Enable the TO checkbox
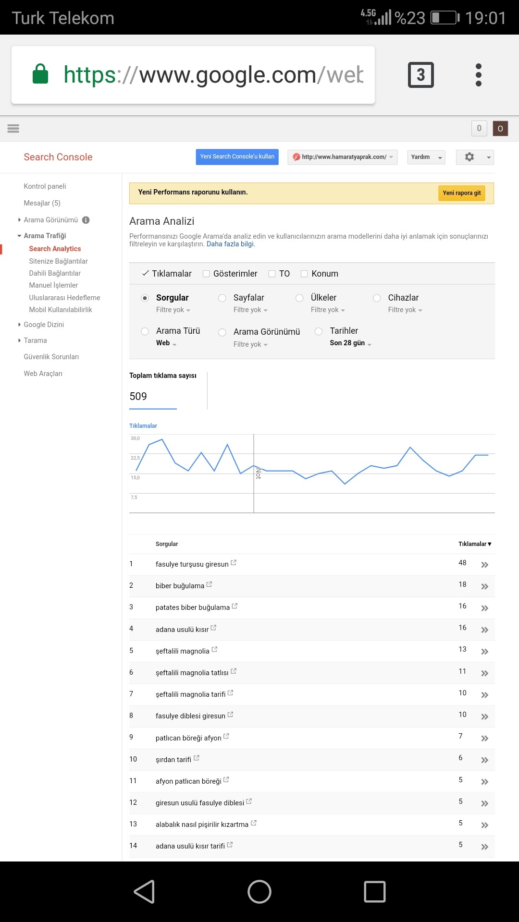Viewport: 519px width, 922px height. click(x=272, y=274)
